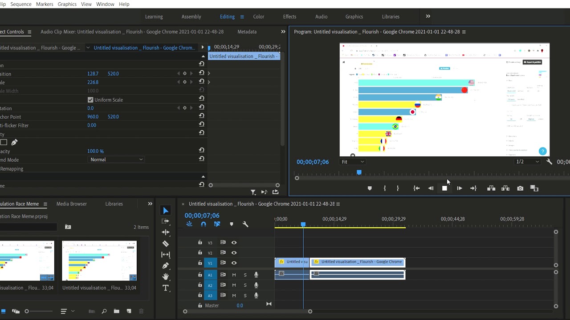Click Mark Out in the Program monitor

coord(398,188)
